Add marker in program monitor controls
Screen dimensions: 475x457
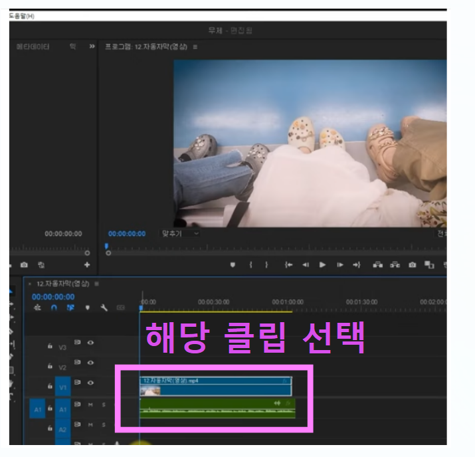click(233, 265)
